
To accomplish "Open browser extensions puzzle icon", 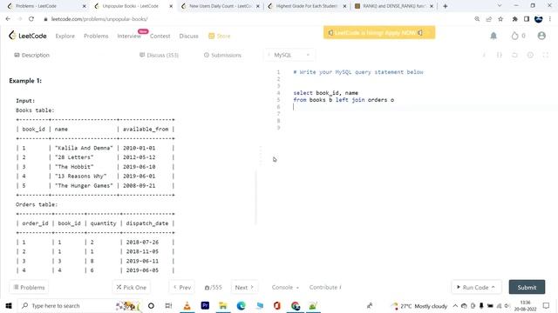I will coord(514,19).
